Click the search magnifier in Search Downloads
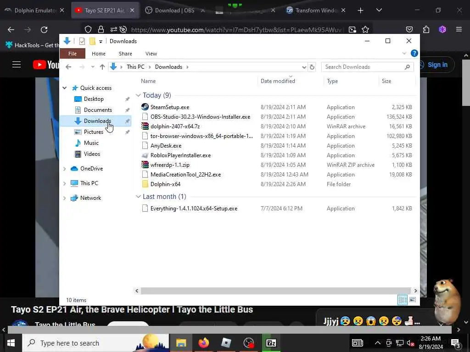The width and height of the screenshot is (470, 352). (x=407, y=67)
